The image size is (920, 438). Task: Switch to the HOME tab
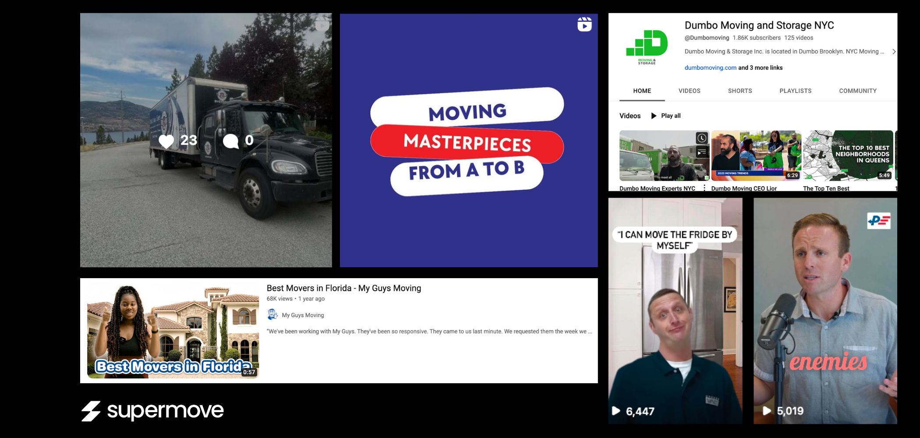642,91
